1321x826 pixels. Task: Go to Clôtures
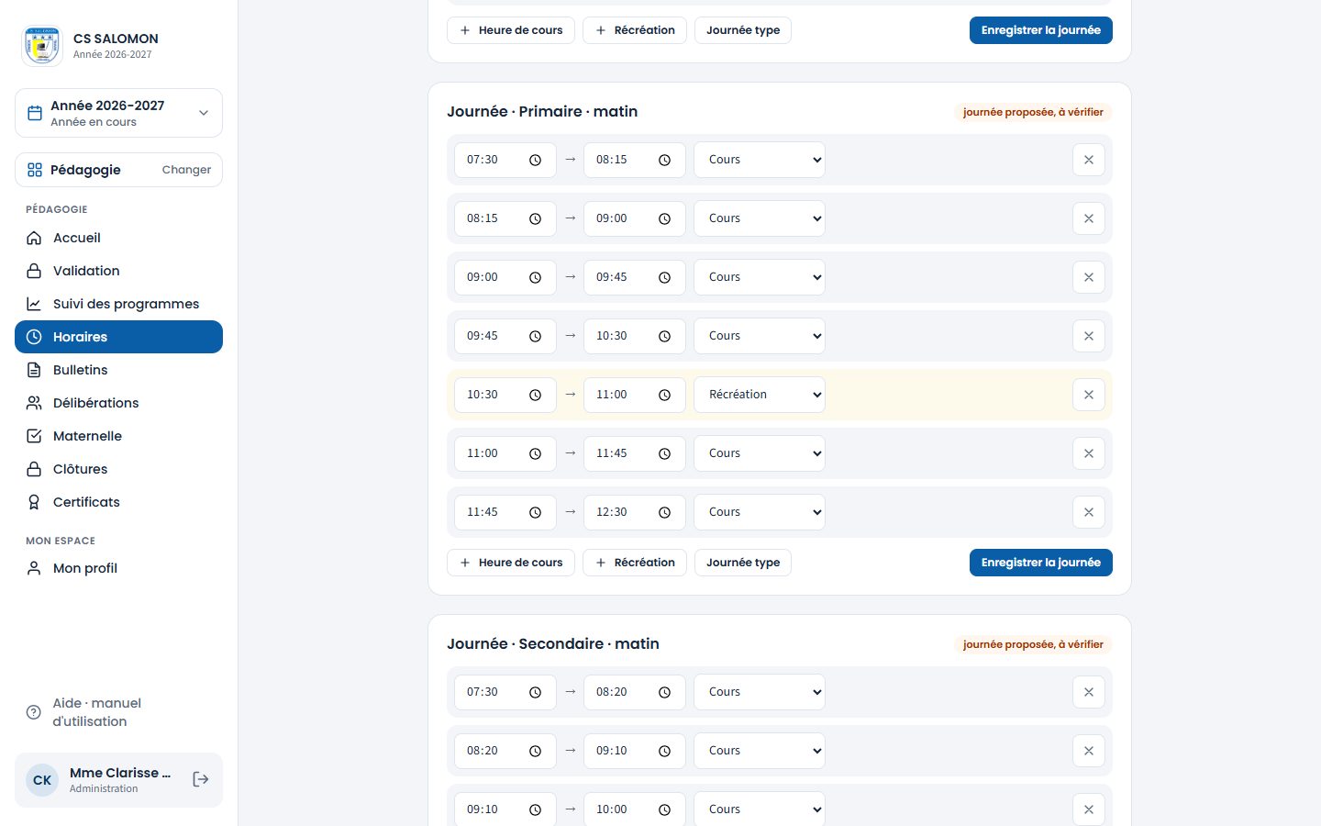[x=118, y=469]
